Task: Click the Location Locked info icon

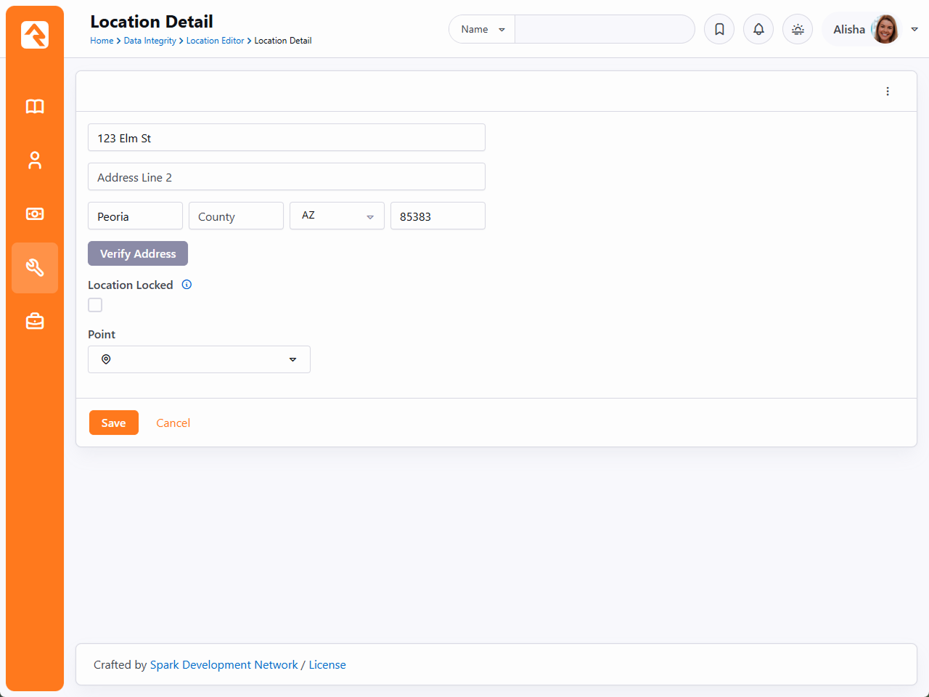Action: pos(187,285)
